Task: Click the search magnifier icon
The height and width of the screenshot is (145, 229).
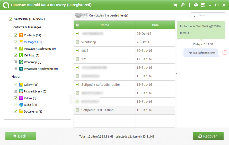Action: [x=193, y=15]
